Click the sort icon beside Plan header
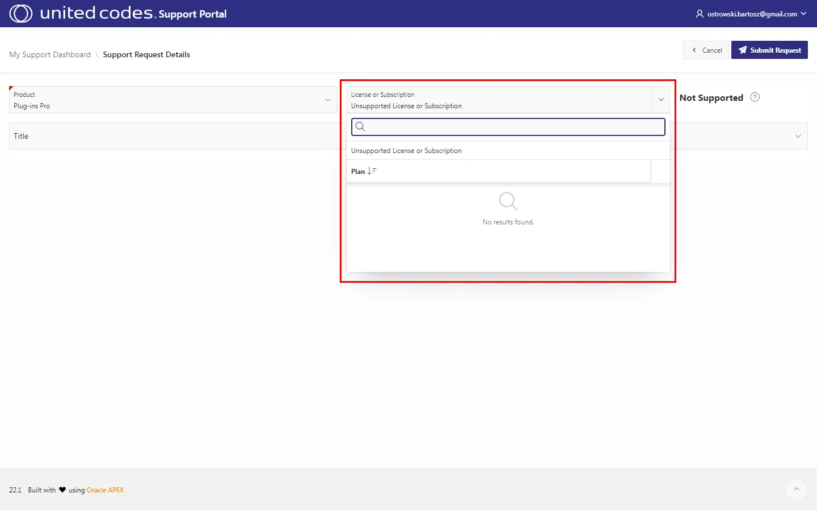The image size is (817, 510). point(372,171)
